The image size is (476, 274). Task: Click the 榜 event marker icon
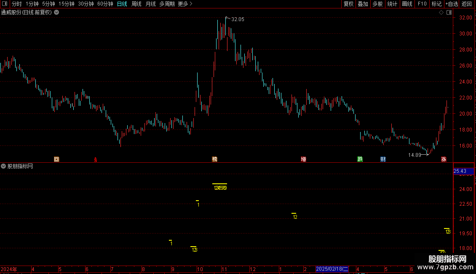(215, 159)
